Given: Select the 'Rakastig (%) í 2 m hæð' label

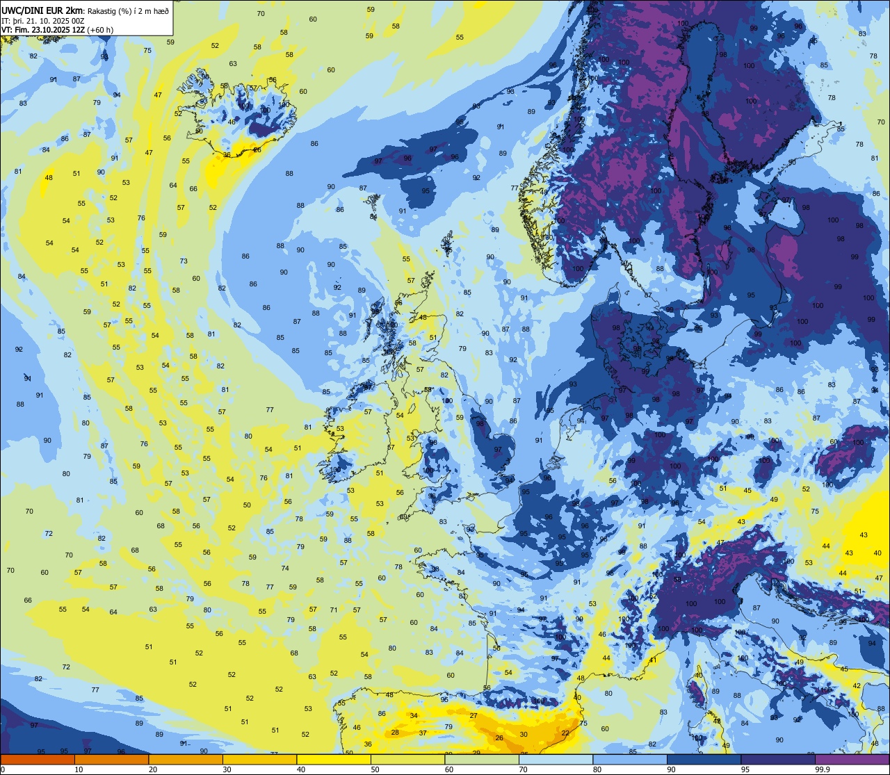Looking at the screenshot, I should coord(129,11).
